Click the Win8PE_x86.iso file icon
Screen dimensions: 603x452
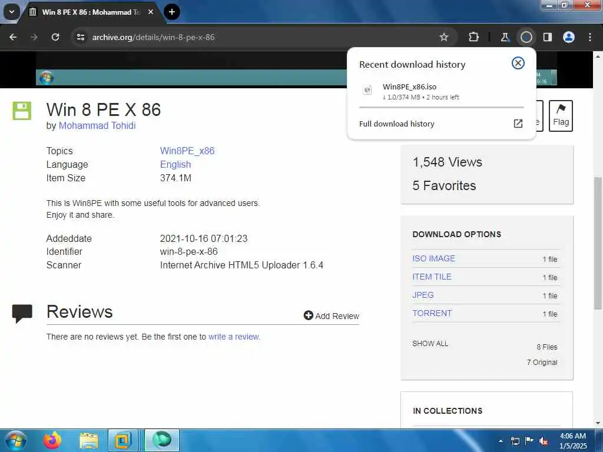click(x=367, y=90)
